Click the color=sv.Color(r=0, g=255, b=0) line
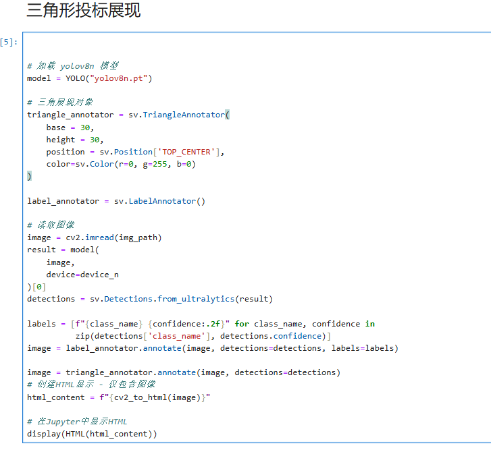Viewport: 491px width, 452px height. click(x=121, y=164)
